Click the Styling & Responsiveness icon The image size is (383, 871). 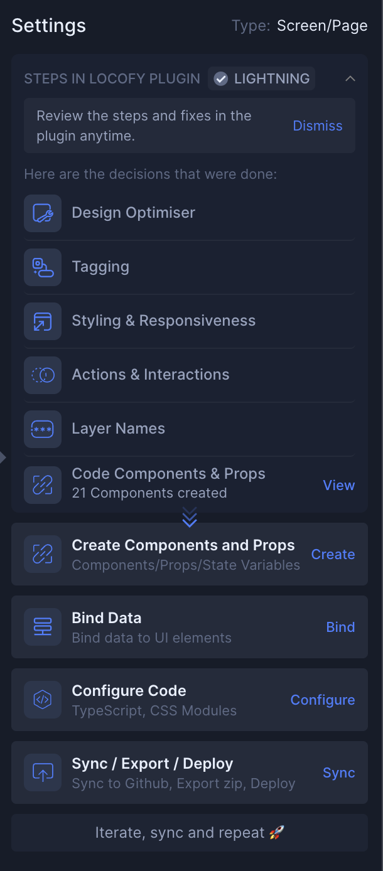[43, 321]
